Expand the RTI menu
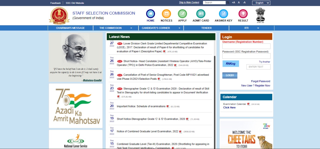 point(251,28)
